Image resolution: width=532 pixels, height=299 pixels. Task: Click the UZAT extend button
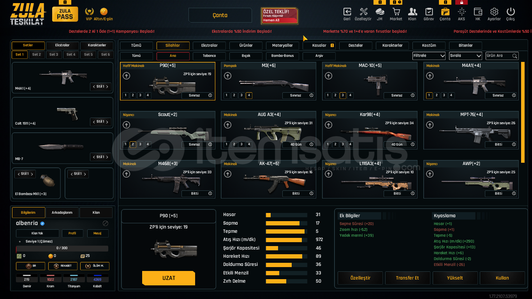pos(169,278)
